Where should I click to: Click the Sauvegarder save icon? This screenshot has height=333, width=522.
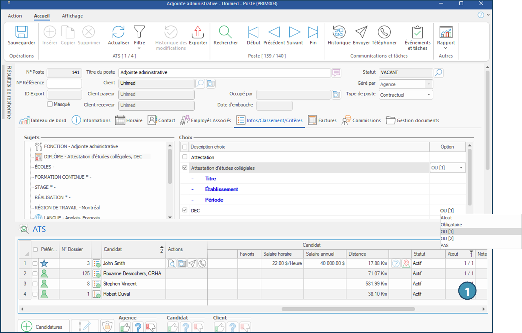pyautogui.click(x=21, y=32)
